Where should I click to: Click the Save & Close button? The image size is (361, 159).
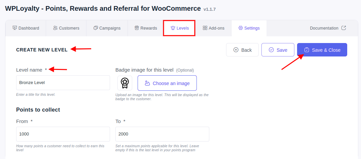click(322, 50)
